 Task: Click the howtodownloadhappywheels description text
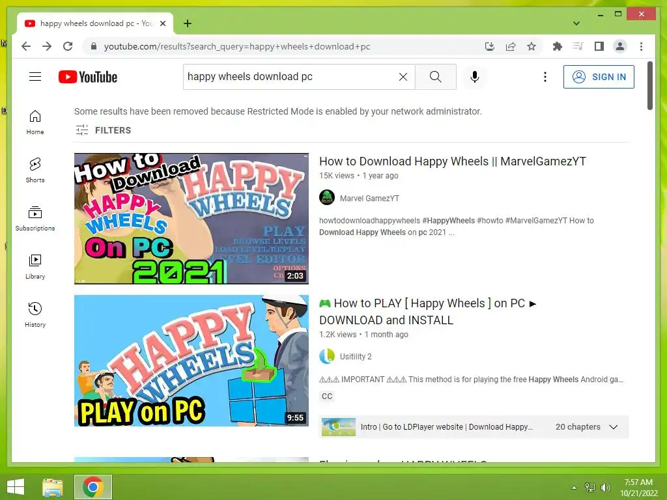tap(457, 226)
